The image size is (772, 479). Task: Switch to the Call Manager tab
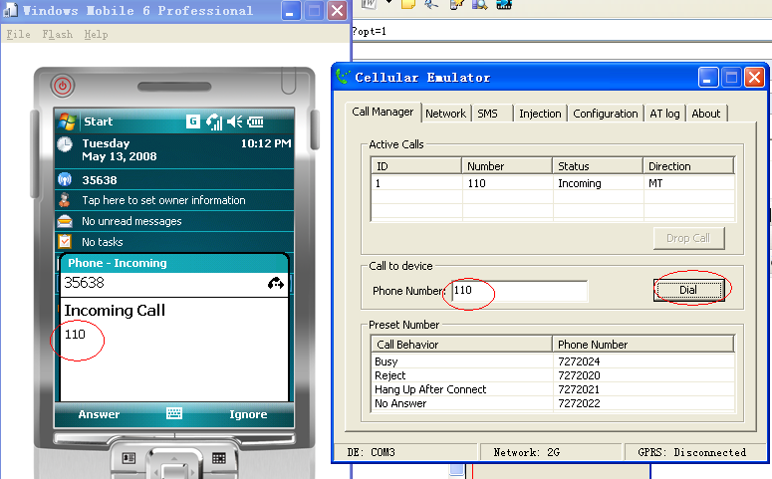(383, 112)
